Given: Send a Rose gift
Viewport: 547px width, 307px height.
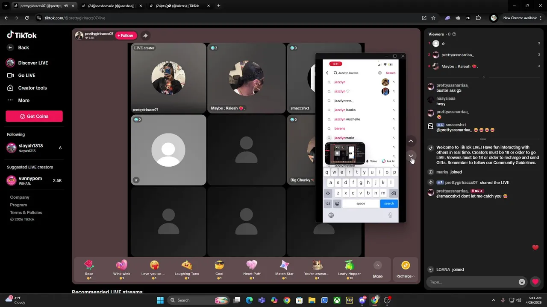Looking at the screenshot, I should coord(89,269).
